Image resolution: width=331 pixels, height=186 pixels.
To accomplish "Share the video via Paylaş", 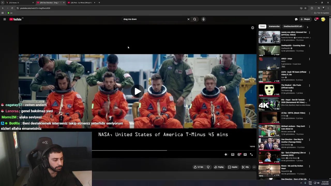I will pyautogui.click(x=219, y=167).
